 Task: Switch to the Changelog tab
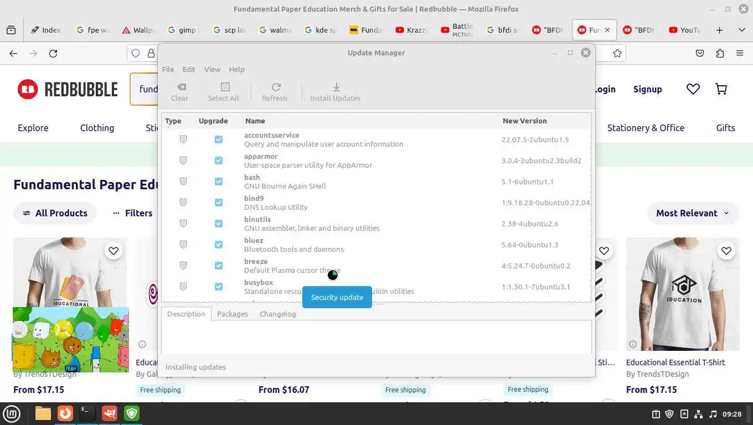(x=278, y=314)
